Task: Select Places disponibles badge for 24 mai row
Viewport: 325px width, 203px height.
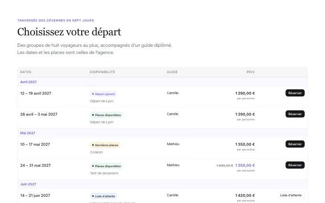Action: click(x=106, y=166)
